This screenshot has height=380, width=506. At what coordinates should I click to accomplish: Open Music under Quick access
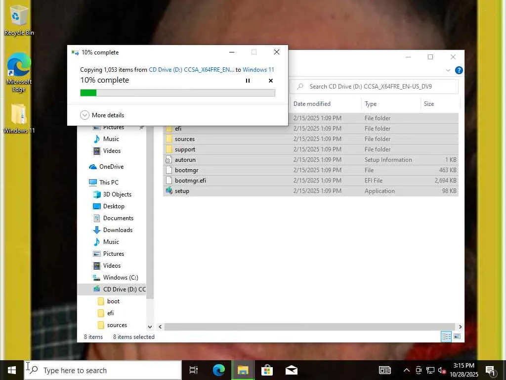pyautogui.click(x=111, y=139)
